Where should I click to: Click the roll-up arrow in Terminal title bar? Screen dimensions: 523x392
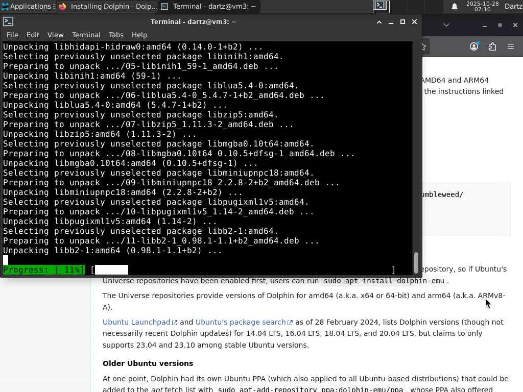(379, 22)
